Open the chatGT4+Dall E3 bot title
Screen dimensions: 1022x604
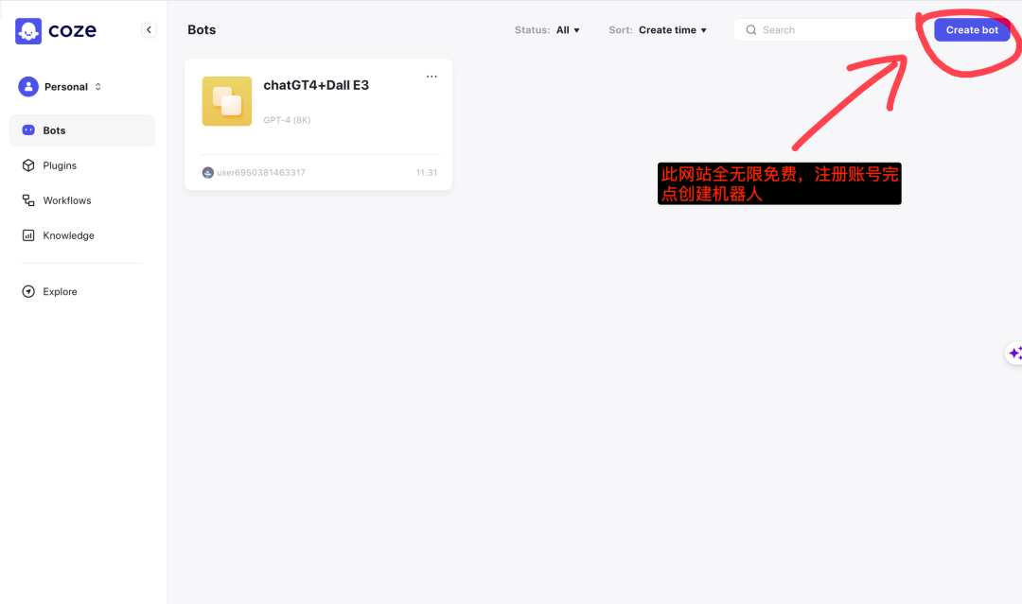(316, 85)
